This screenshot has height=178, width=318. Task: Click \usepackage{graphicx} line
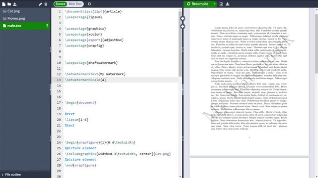point(85,29)
